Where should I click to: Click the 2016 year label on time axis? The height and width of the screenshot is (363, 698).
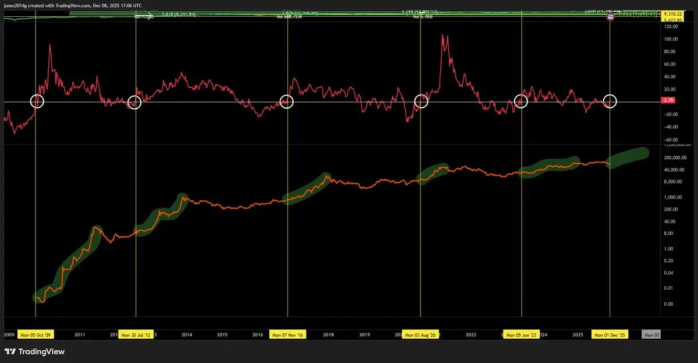[x=258, y=335]
